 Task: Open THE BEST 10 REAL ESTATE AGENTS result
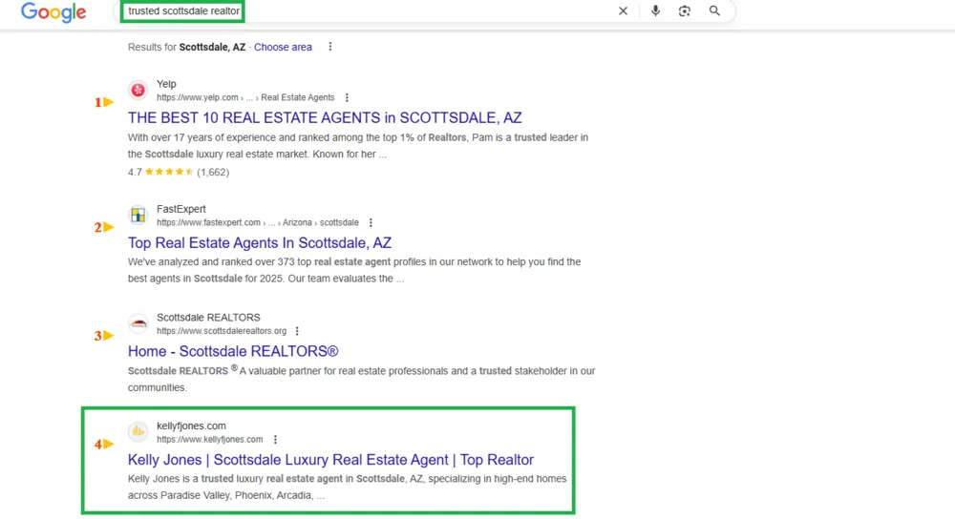tap(325, 118)
